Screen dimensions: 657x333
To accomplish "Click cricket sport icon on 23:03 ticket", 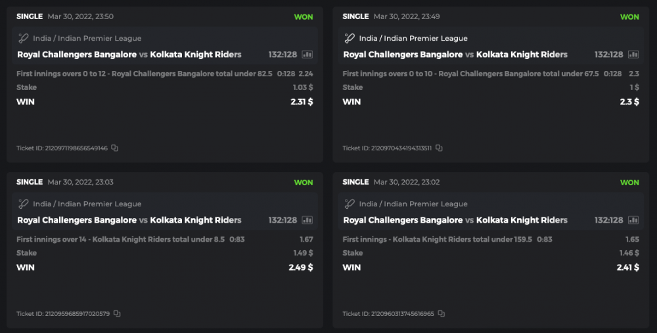I will pyautogui.click(x=24, y=204).
